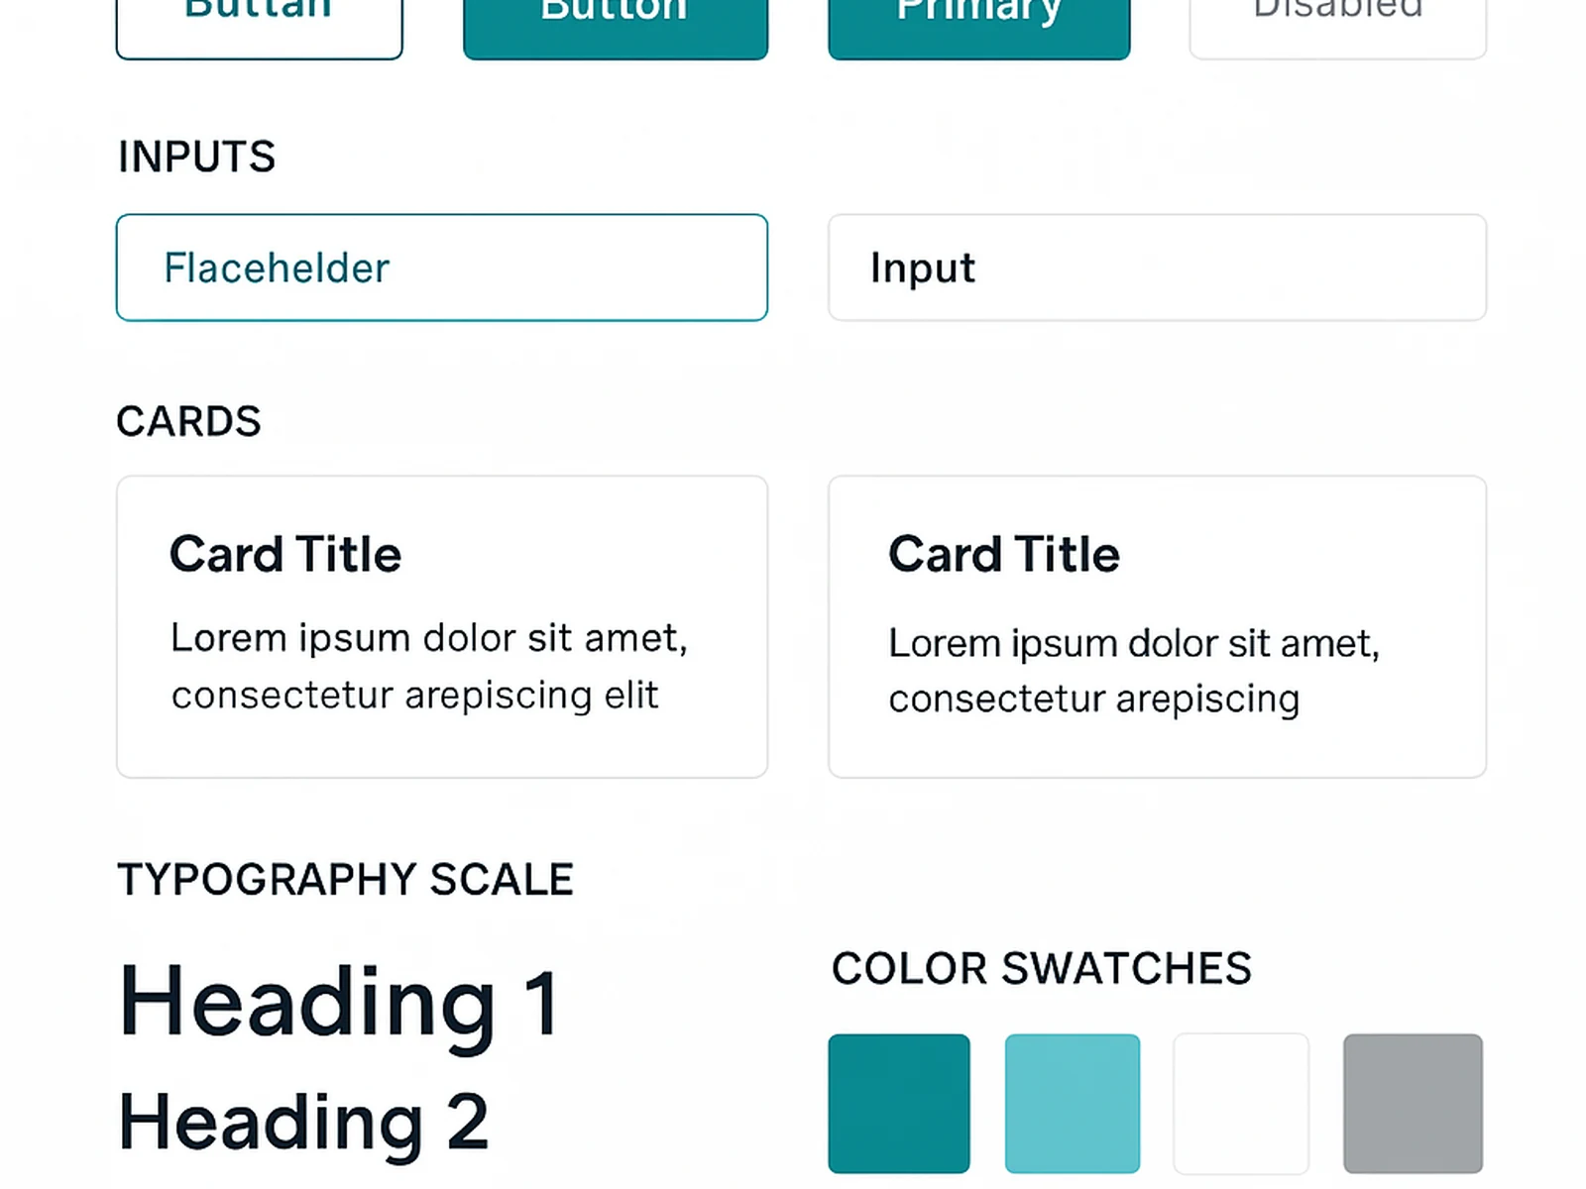Click the Disabled button
Viewport: 1586px width, 1189px height.
tap(1337, 25)
